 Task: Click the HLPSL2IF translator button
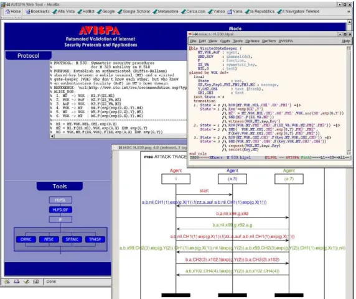pos(60,210)
